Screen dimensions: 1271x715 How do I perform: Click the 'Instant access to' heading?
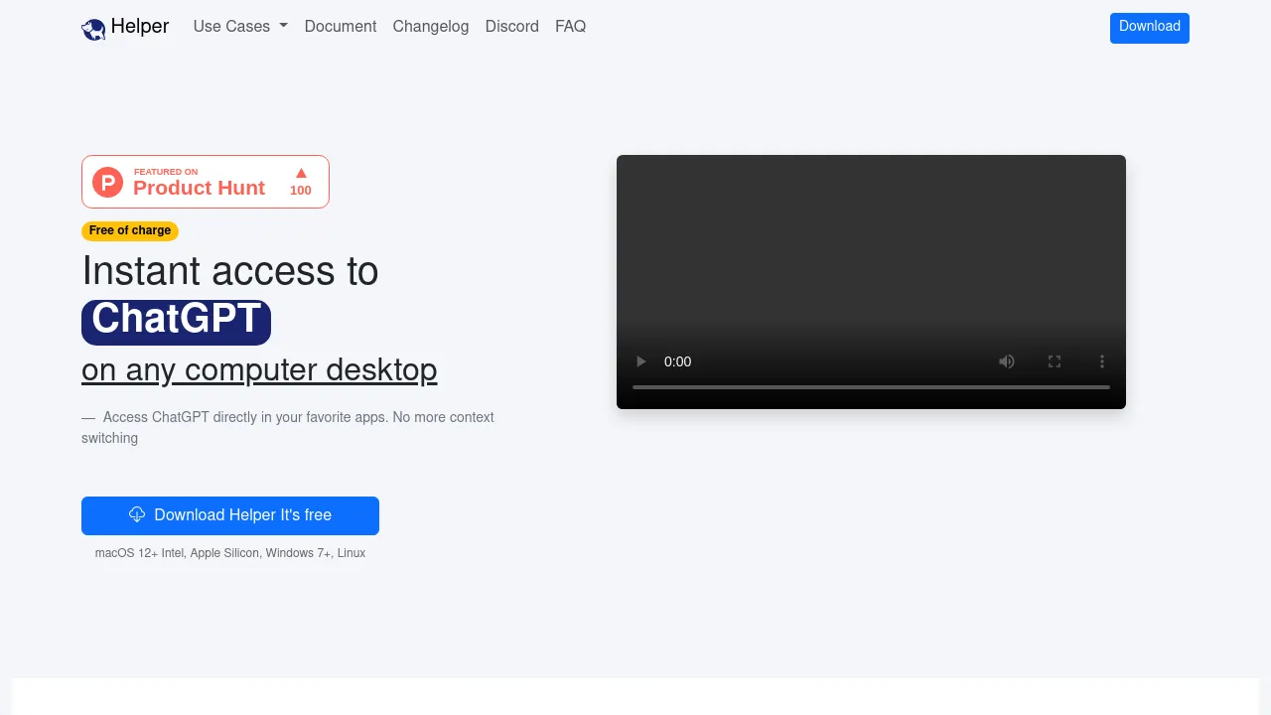pos(230,271)
